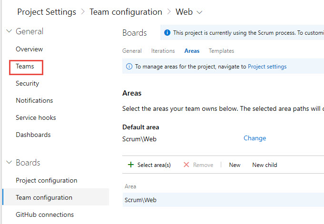Click the blue info icon in the Scrum process banner
324x224 pixels.
(x=167, y=33)
